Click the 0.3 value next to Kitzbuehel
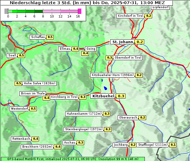This screenshot has height=161, width=190. pos(121,96)
